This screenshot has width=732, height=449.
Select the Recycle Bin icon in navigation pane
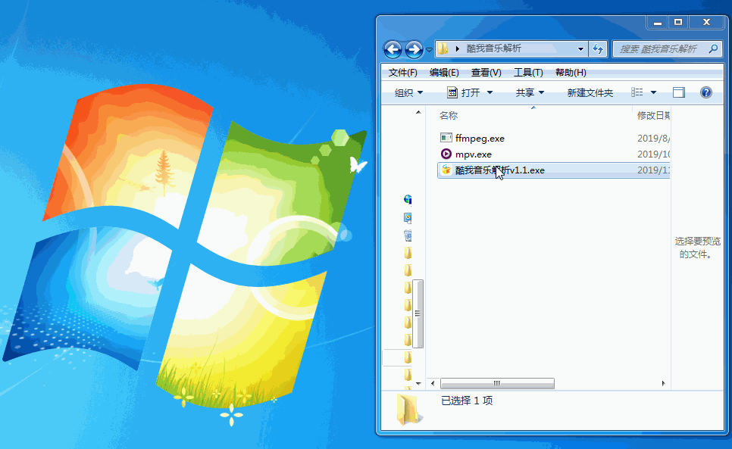[408, 235]
